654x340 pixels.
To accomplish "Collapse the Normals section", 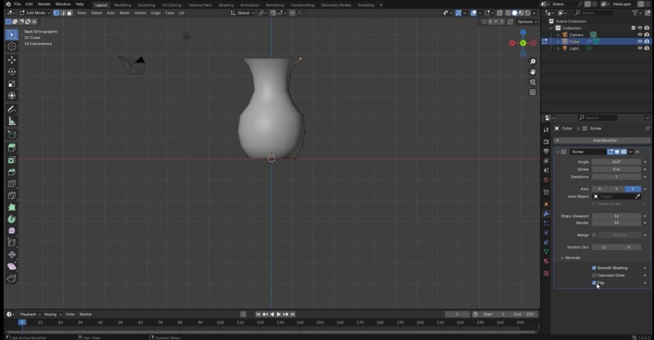I will tap(563, 258).
